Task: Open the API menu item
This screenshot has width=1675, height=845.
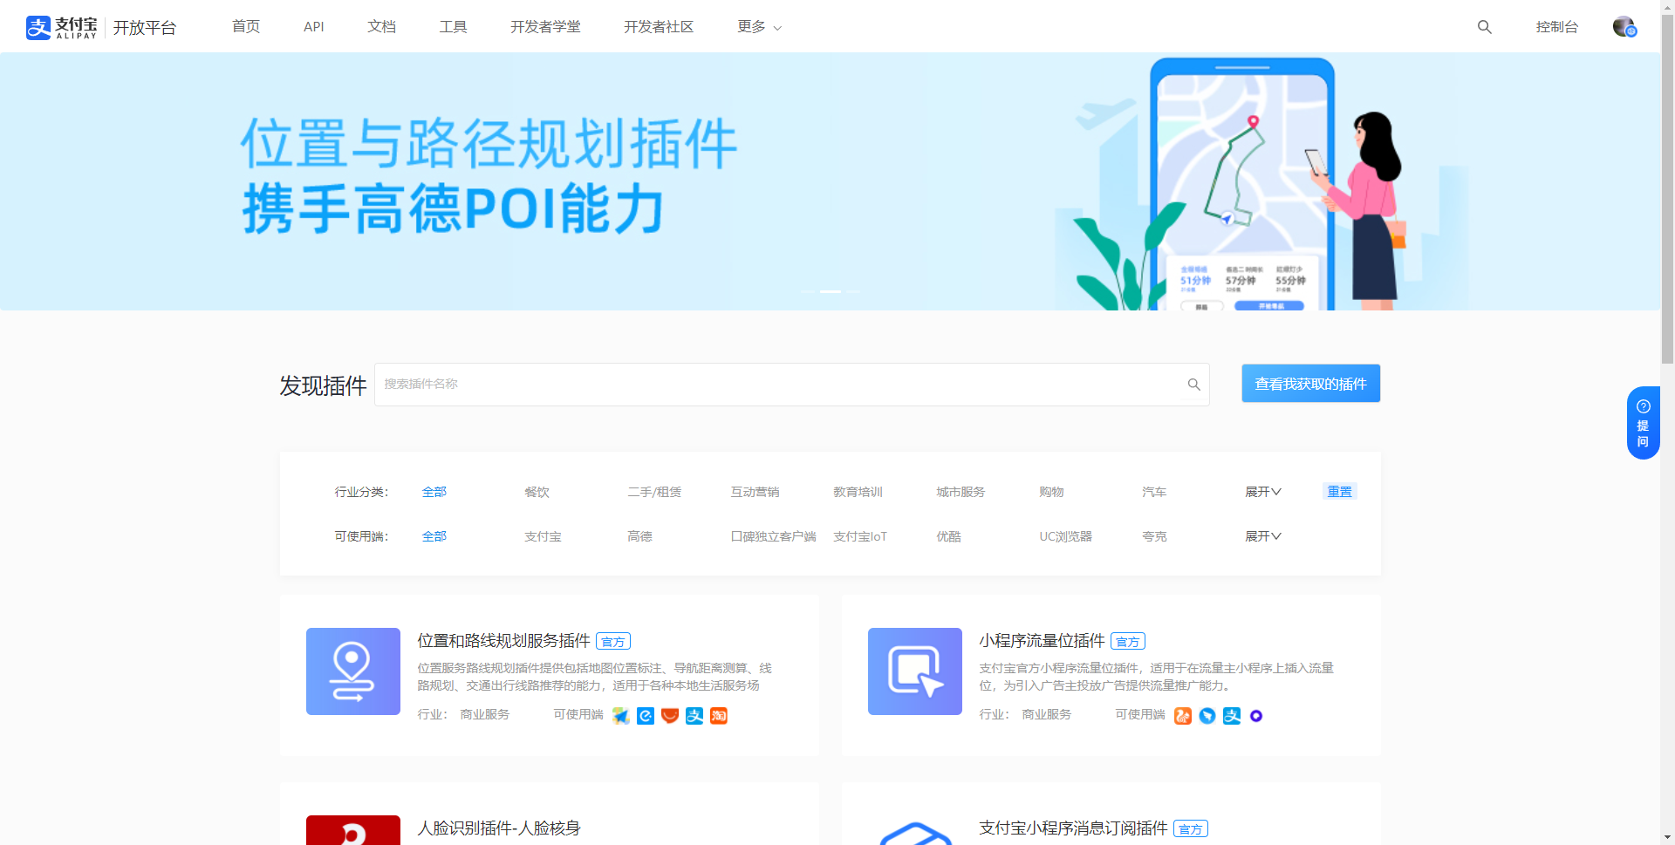Action: coord(314,27)
